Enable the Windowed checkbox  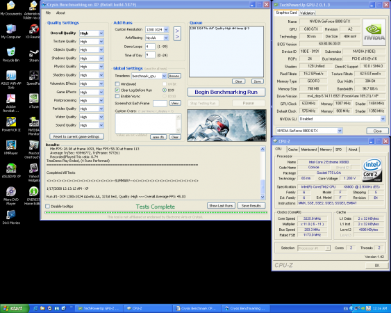tap(117, 84)
